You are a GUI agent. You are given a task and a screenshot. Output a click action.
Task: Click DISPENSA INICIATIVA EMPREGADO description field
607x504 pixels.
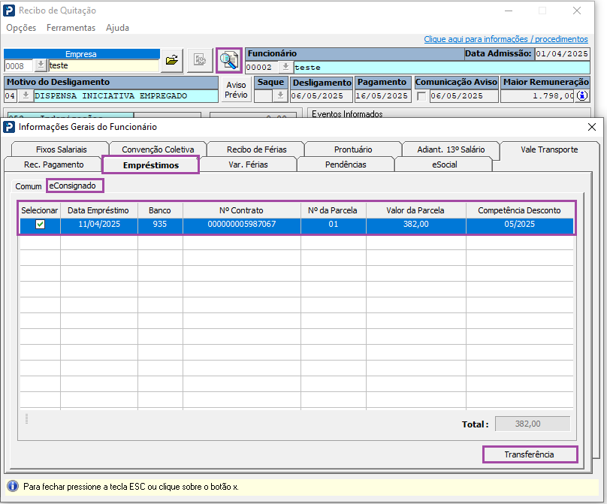(x=125, y=95)
